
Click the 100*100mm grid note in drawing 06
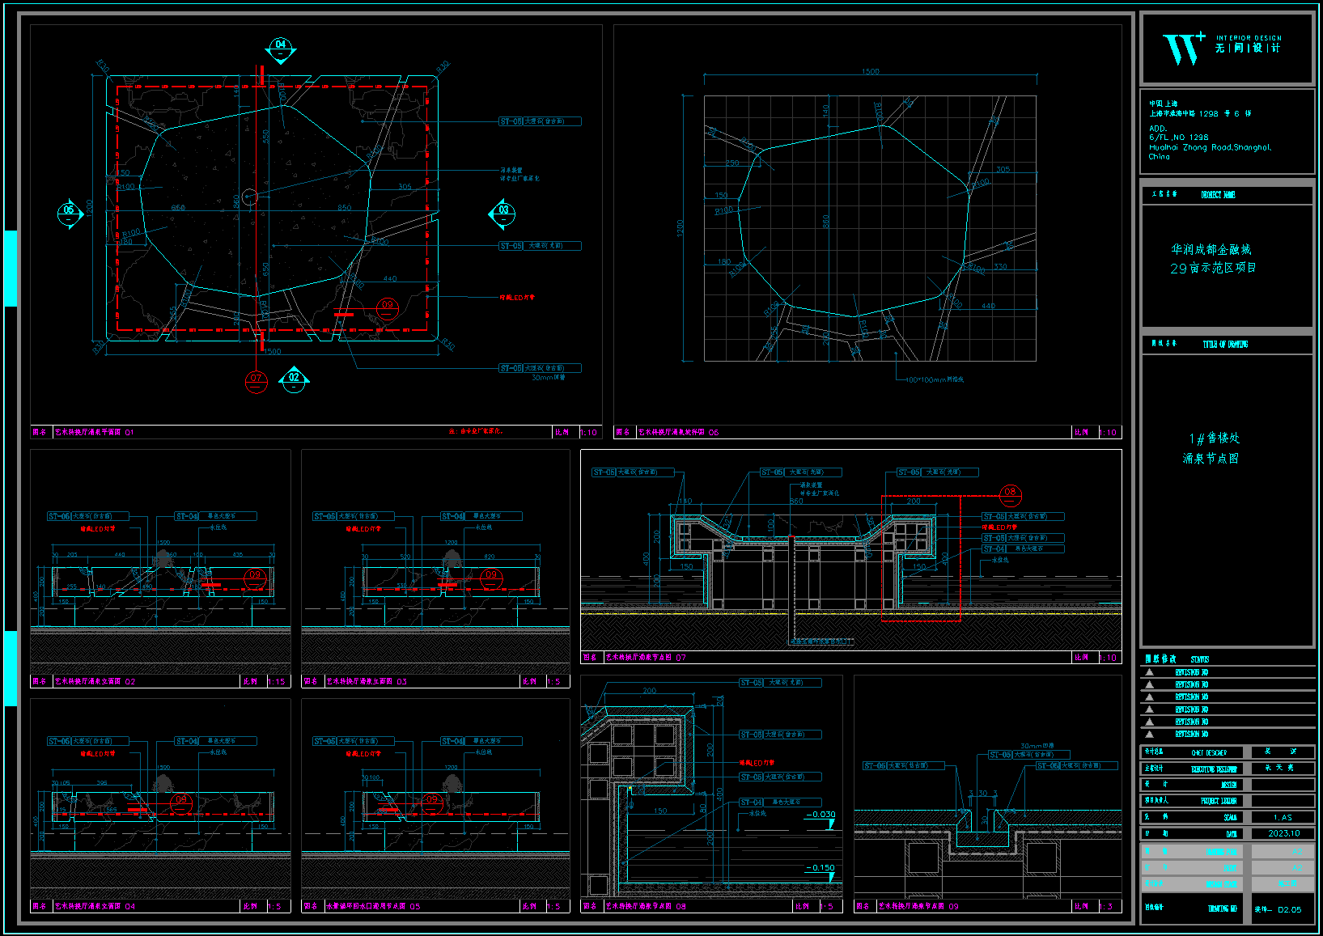click(x=935, y=379)
